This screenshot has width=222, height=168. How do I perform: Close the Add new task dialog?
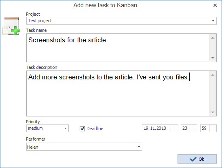point(215,5)
